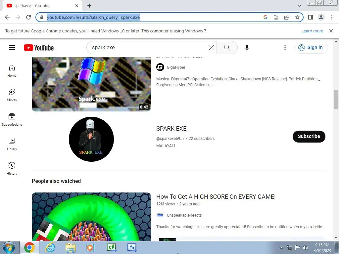Open the Chrome side panel
This screenshot has height=254, width=339.
pos(311,17)
